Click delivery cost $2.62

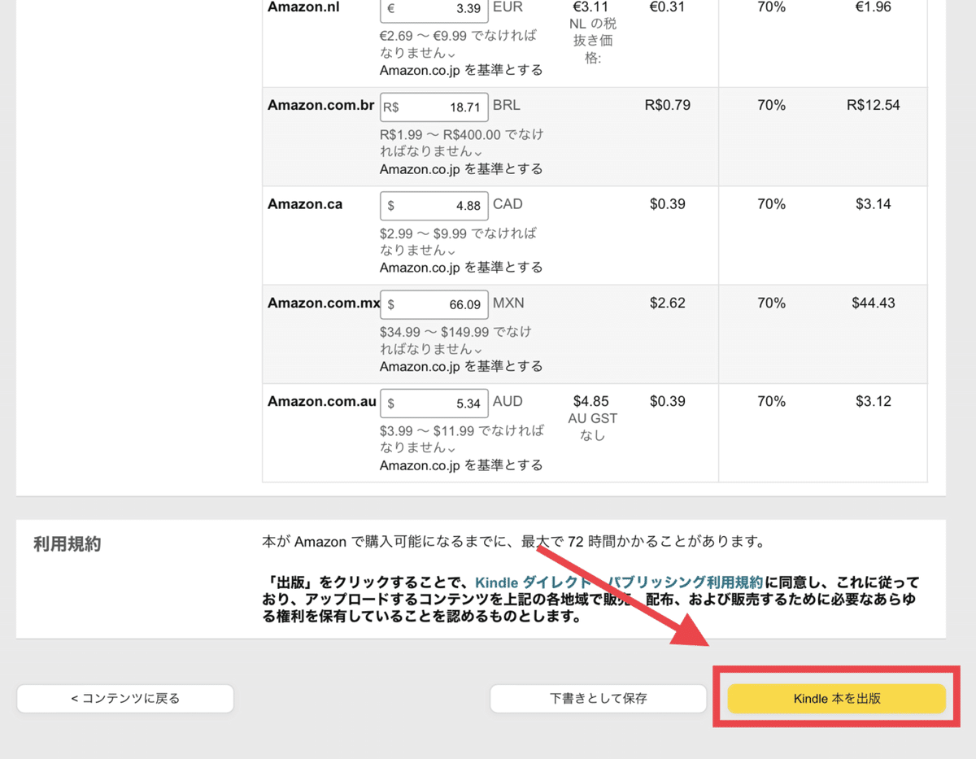tap(667, 303)
